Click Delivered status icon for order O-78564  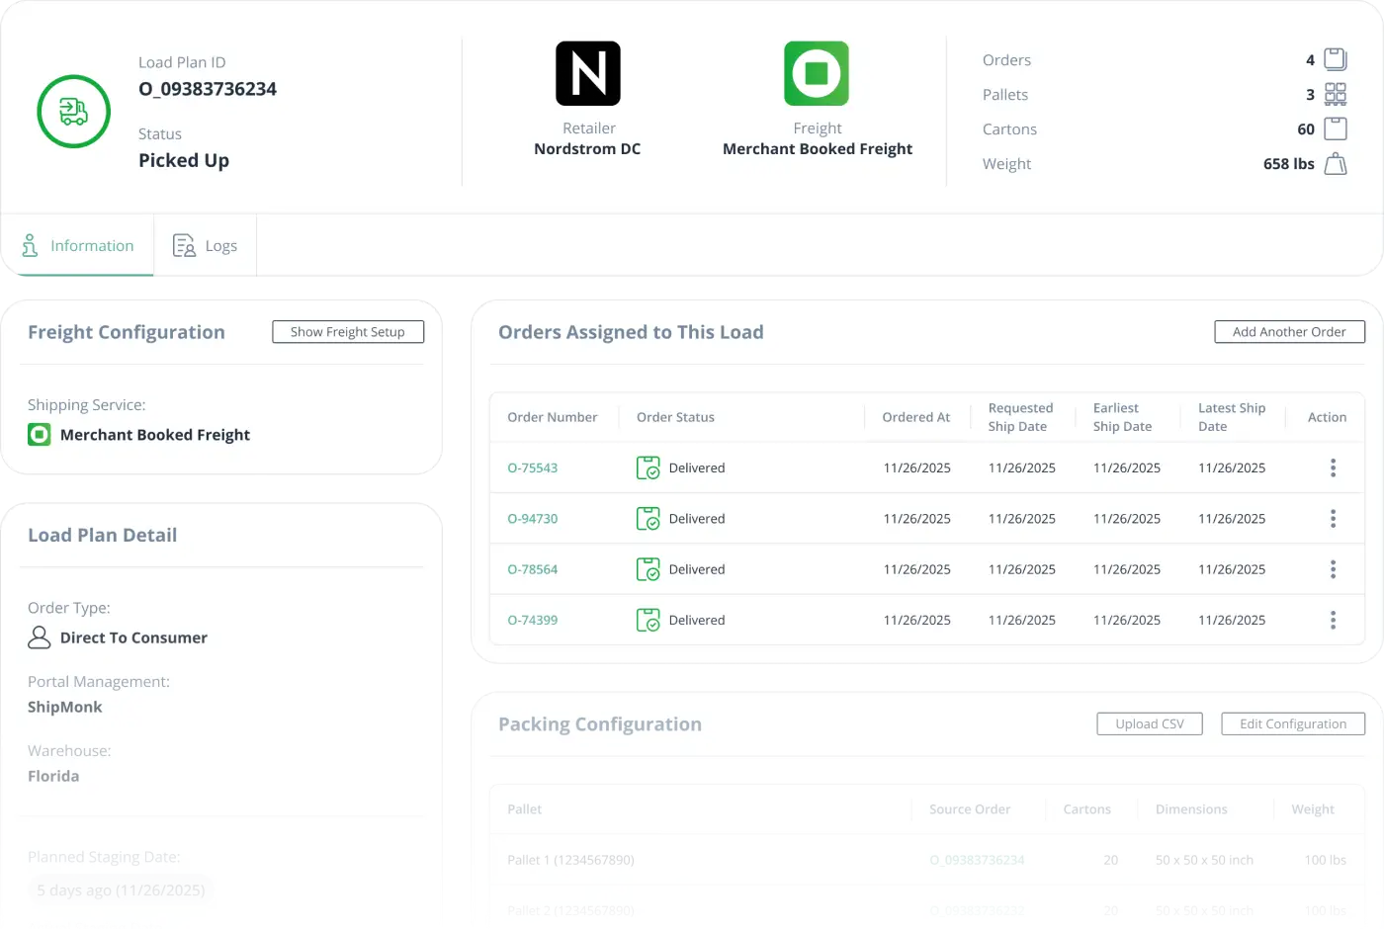(648, 569)
